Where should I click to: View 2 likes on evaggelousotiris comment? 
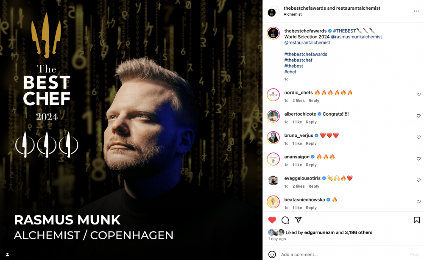(298, 186)
